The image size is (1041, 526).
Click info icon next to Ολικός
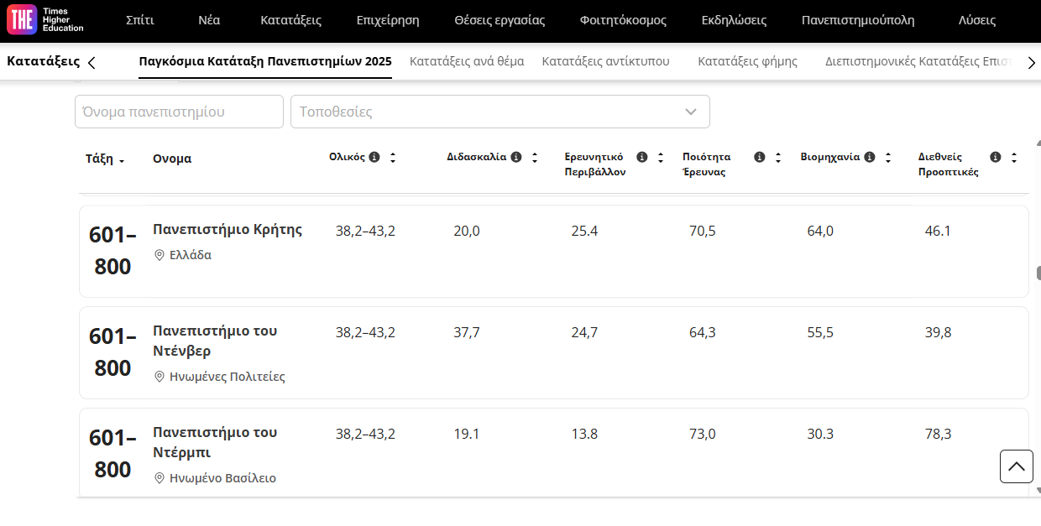[374, 157]
